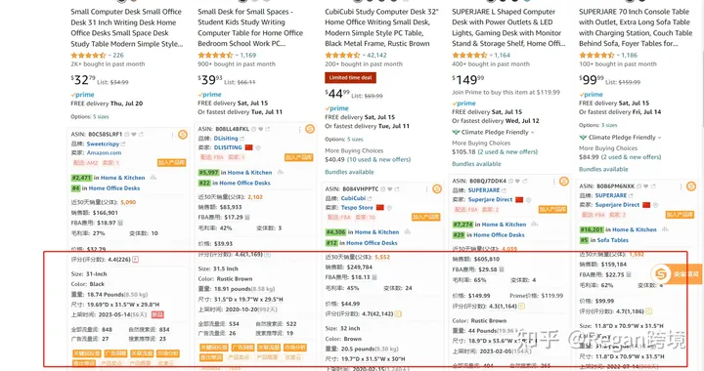Open the floating 卖家精灵 side widget

(676, 273)
